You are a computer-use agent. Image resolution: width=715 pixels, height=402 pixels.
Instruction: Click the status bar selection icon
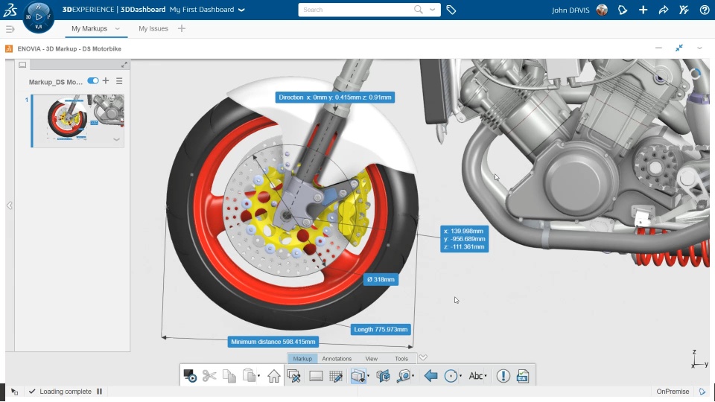tap(15, 392)
